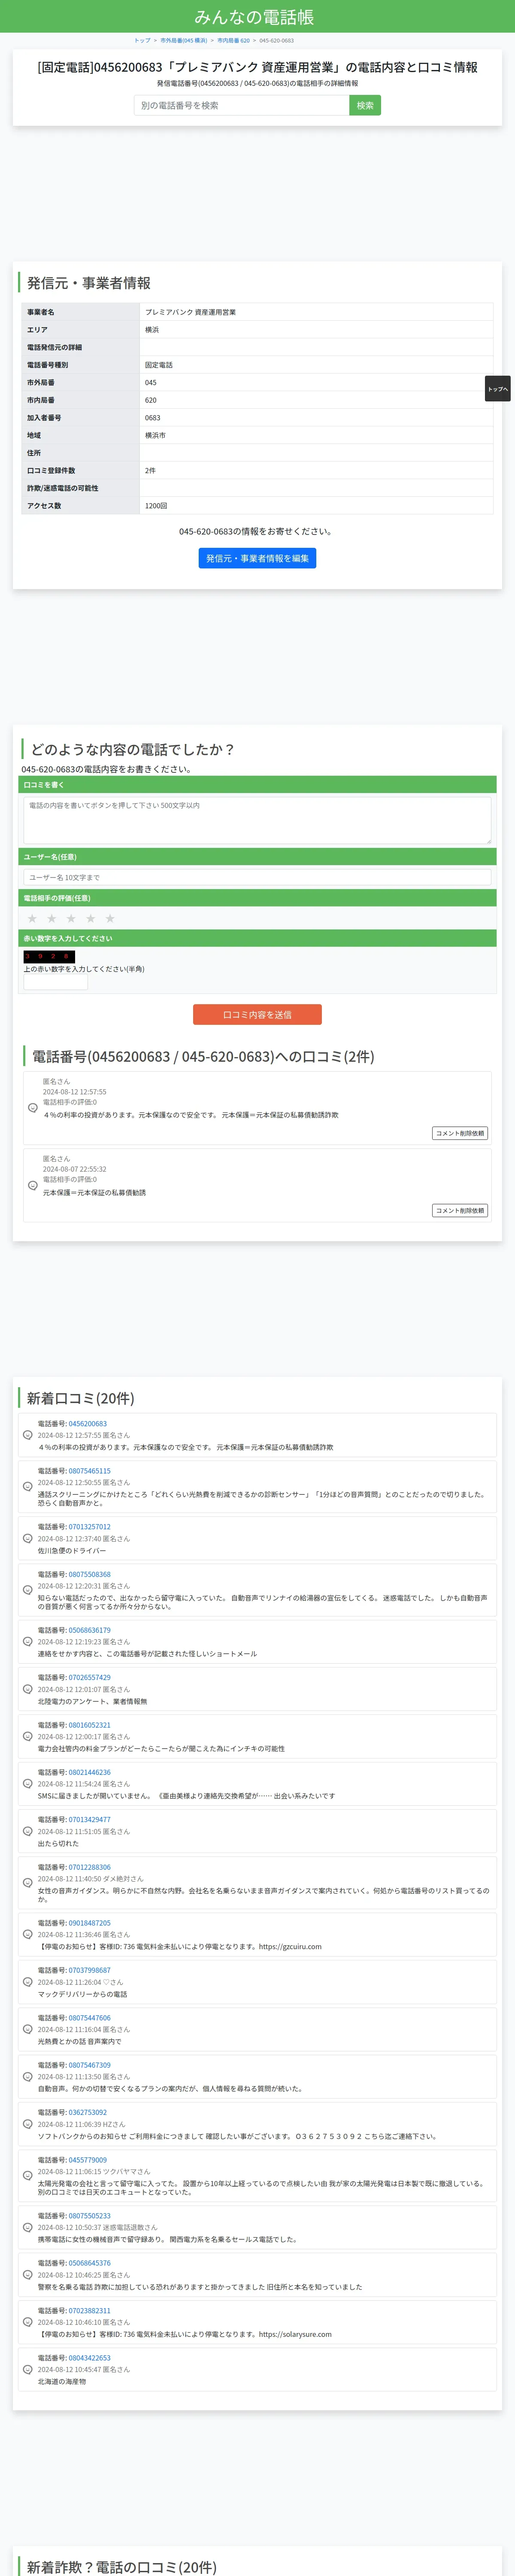Rate the caller with three stars

(71, 918)
